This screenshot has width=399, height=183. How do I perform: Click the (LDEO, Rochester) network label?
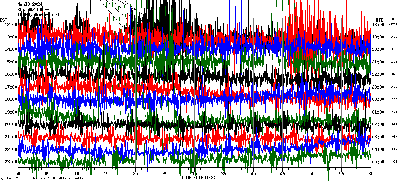(x=38, y=14)
